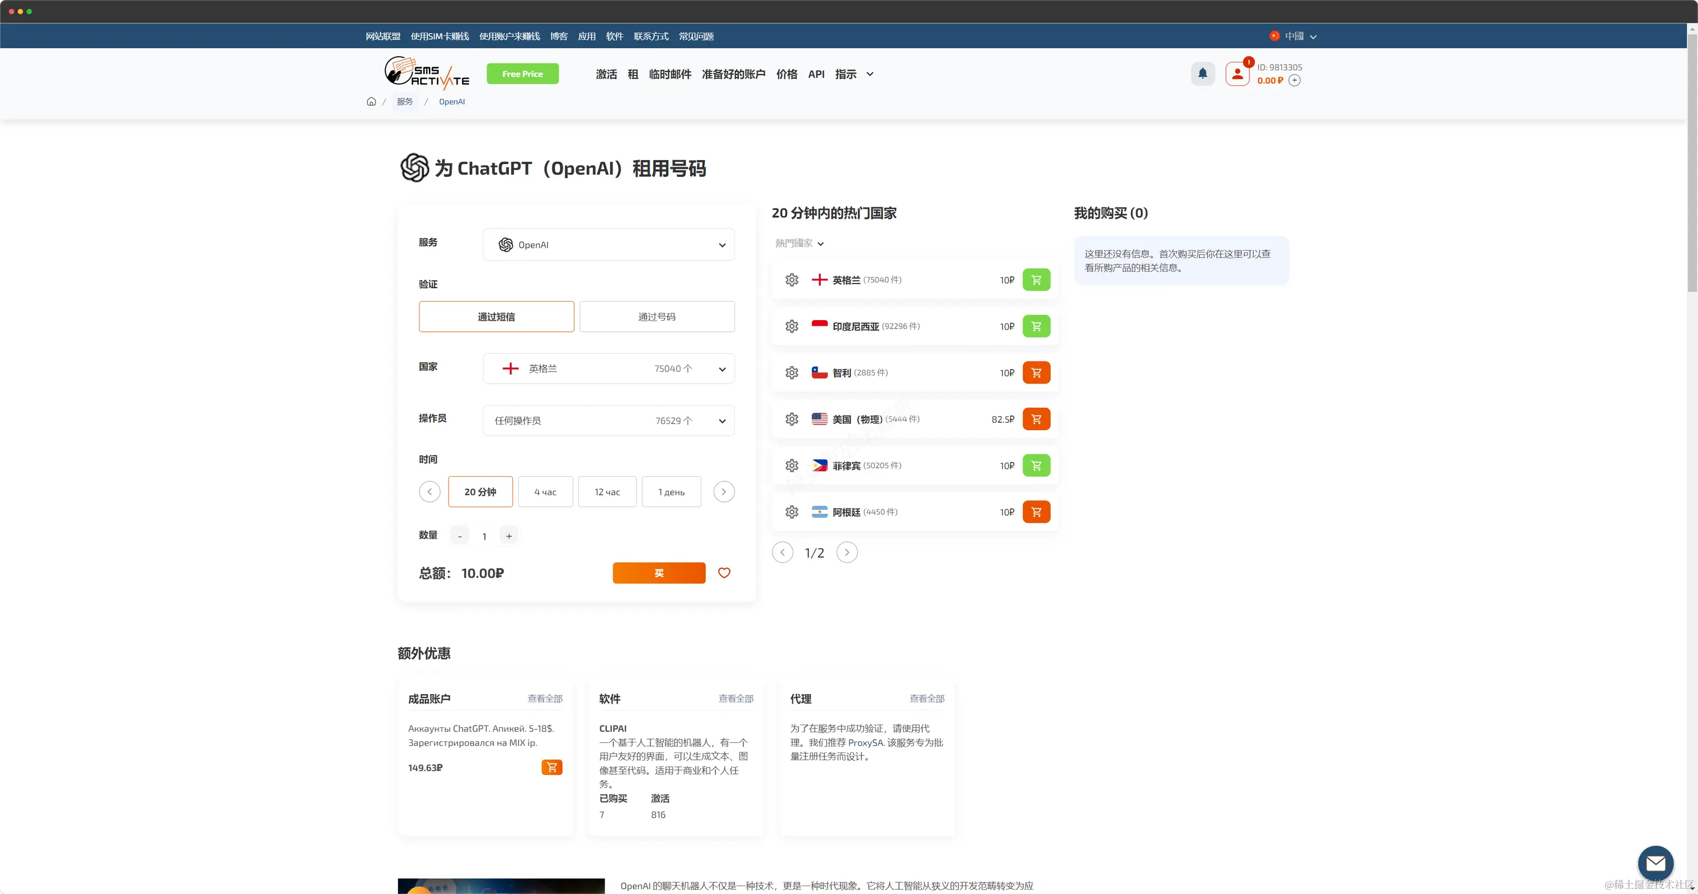Open the 任何操作员 operator dropdown
This screenshot has width=1698, height=894.
pyautogui.click(x=609, y=421)
